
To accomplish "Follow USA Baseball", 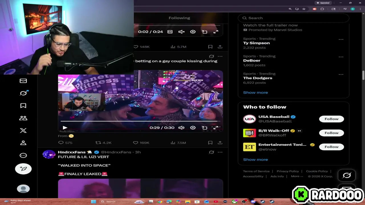I will pyautogui.click(x=331, y=119).
